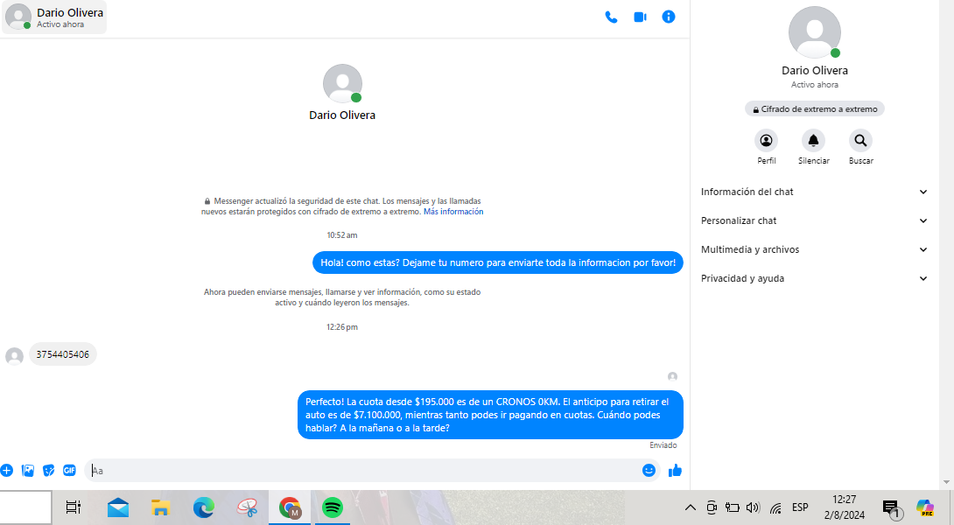
Task: Click the scrollbar down arrow at right edge
Action: coord(946,482)
